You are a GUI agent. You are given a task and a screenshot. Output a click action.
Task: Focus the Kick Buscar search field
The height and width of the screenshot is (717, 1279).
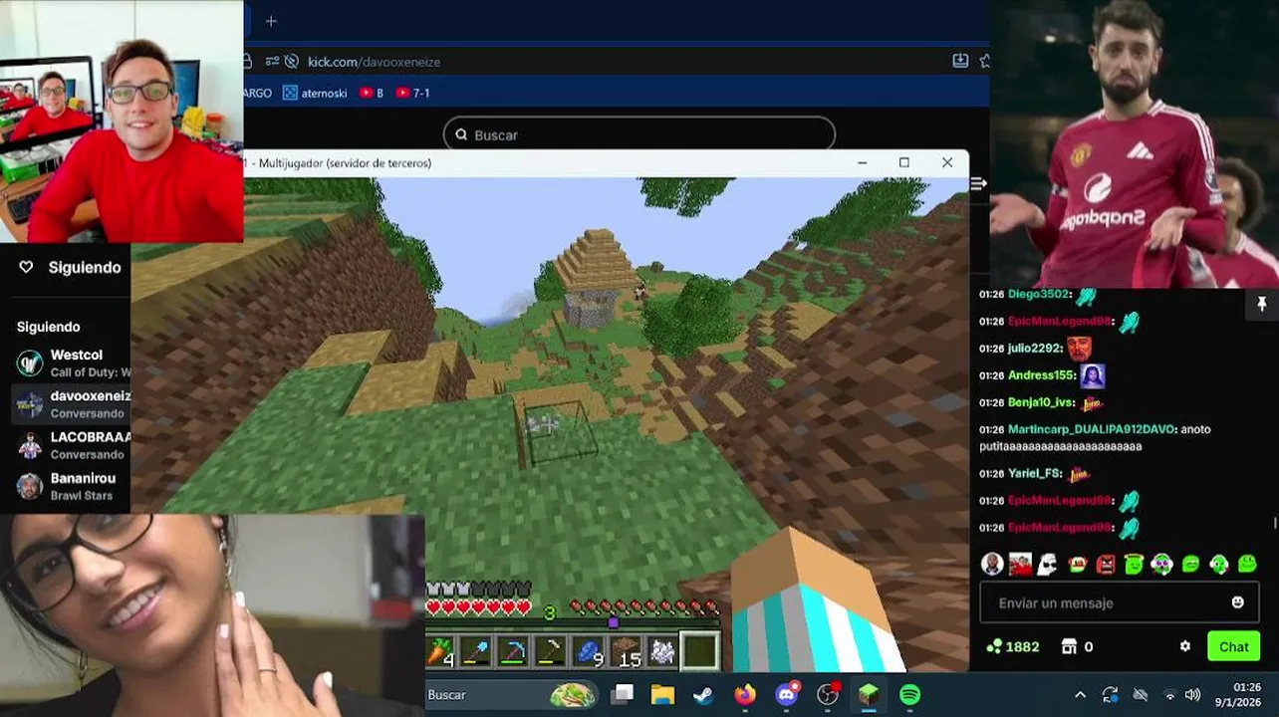click(639, 134)
